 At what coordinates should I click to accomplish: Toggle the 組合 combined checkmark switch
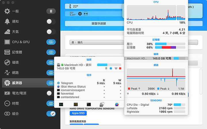(51, 113)
